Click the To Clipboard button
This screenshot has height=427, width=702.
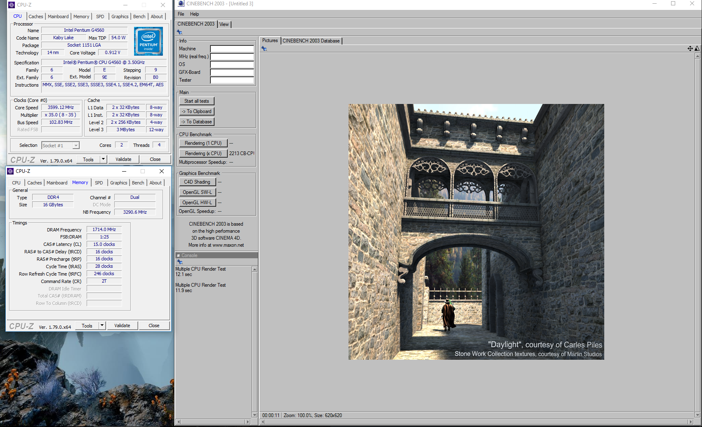[x=197, y=111]
